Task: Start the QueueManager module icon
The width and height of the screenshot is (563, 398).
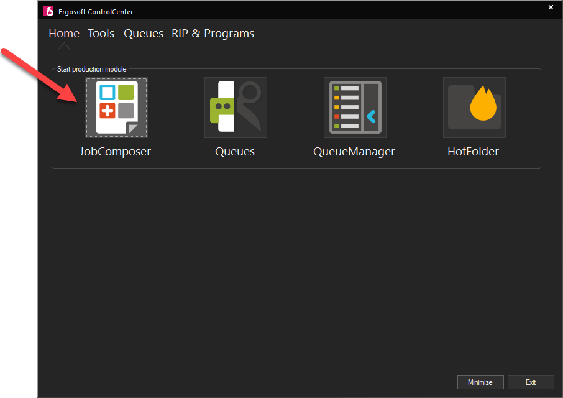Action: (x=355, y=108)
